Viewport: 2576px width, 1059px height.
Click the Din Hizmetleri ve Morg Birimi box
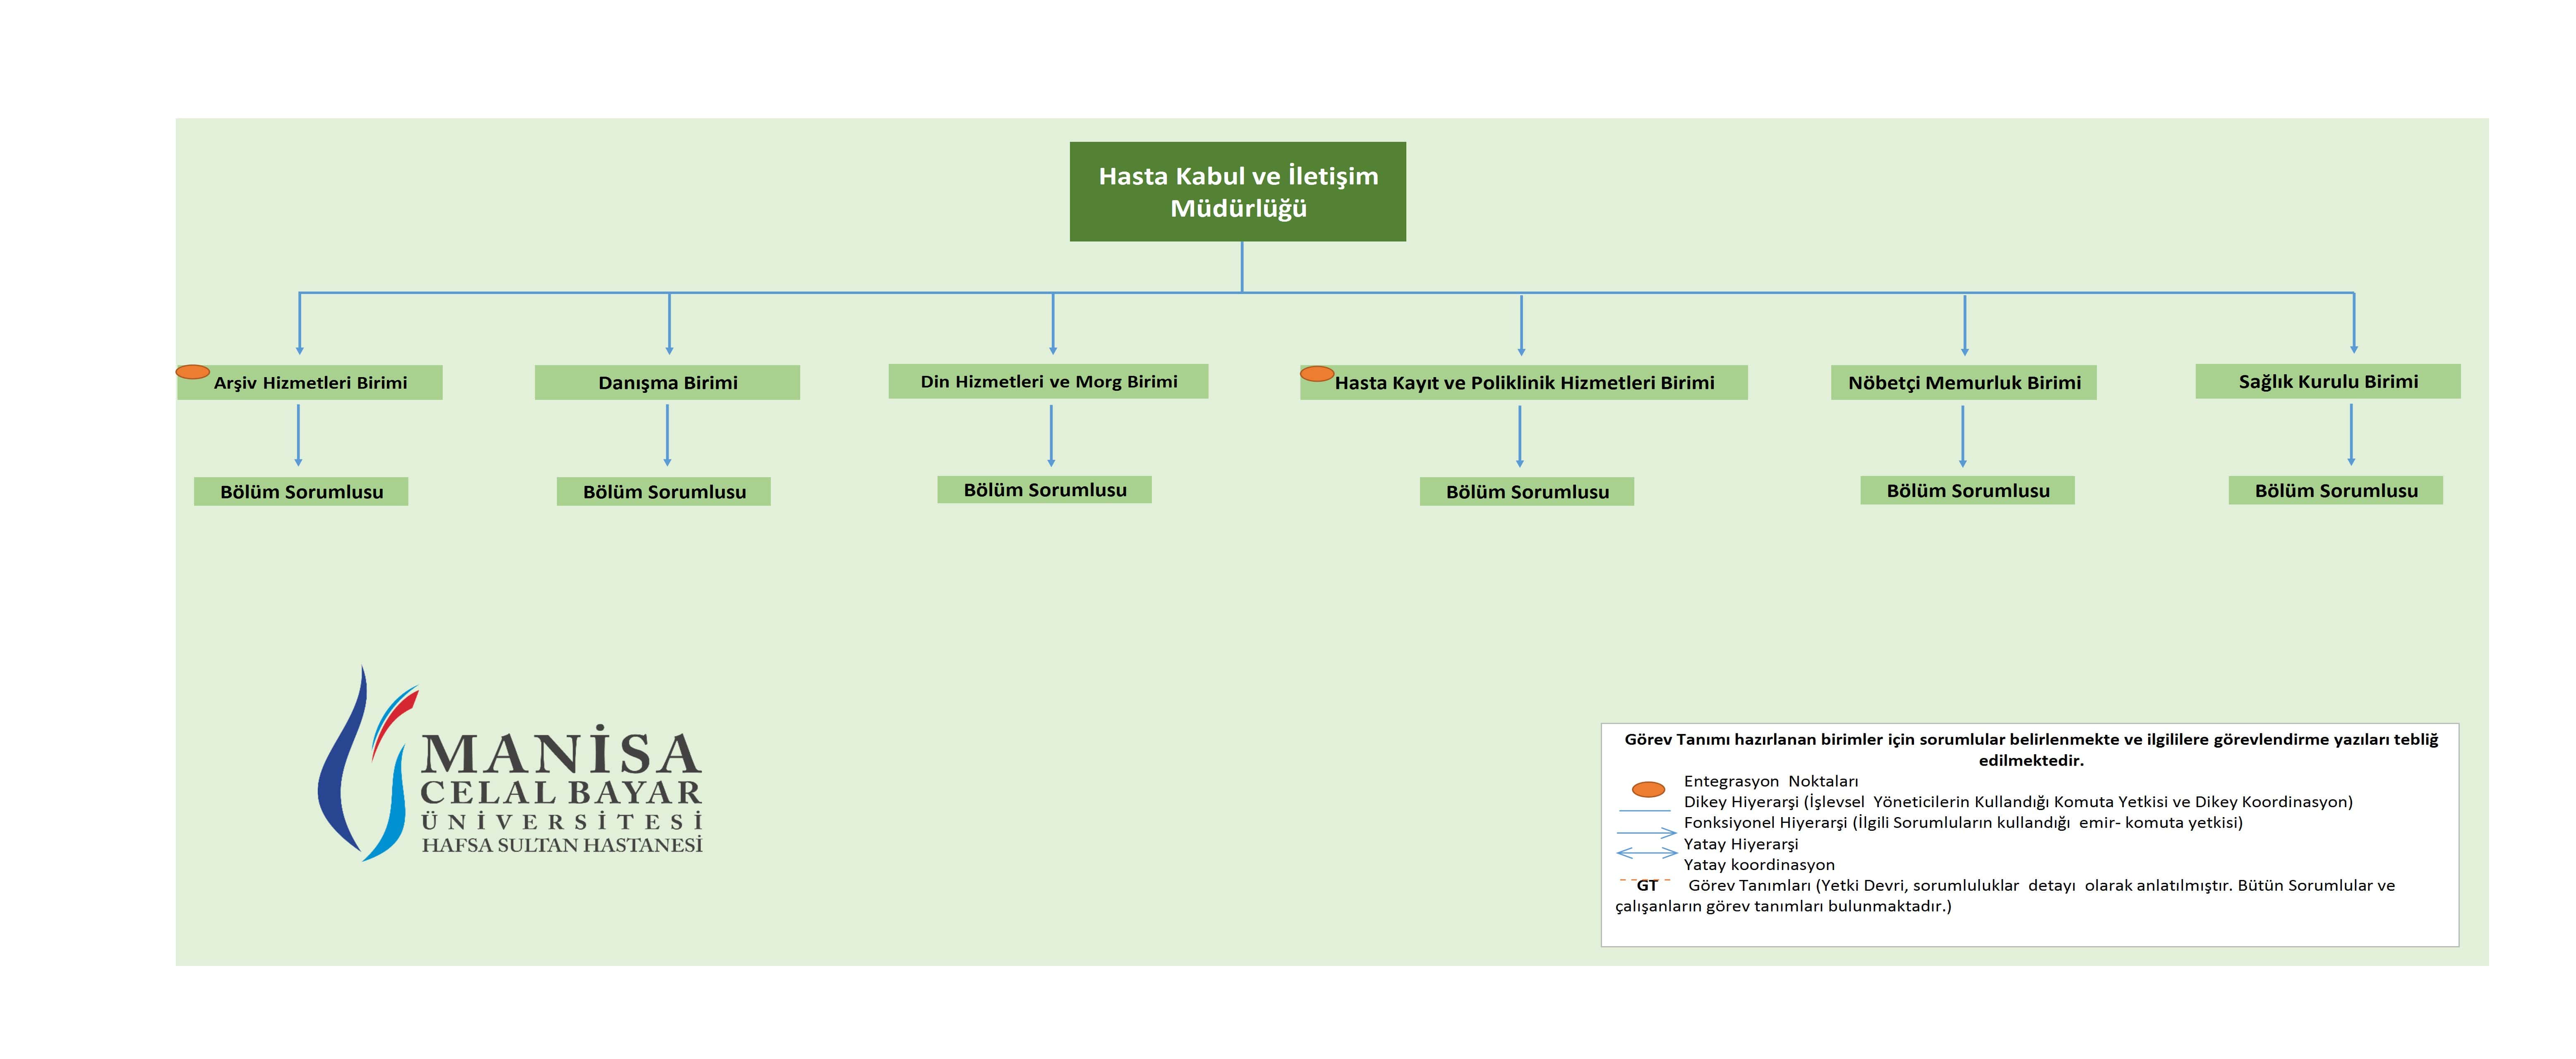1048,382
